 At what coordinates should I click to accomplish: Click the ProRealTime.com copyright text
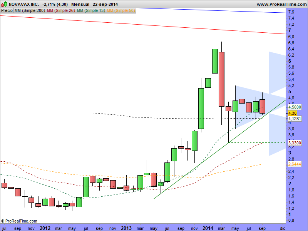click(x=19, y=221)
